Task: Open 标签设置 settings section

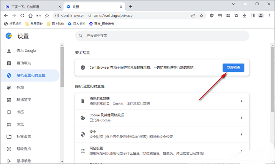Action: pos(30,137)
